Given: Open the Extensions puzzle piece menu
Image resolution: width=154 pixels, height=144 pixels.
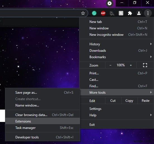Looking at the screenshot, I should 130,13.
